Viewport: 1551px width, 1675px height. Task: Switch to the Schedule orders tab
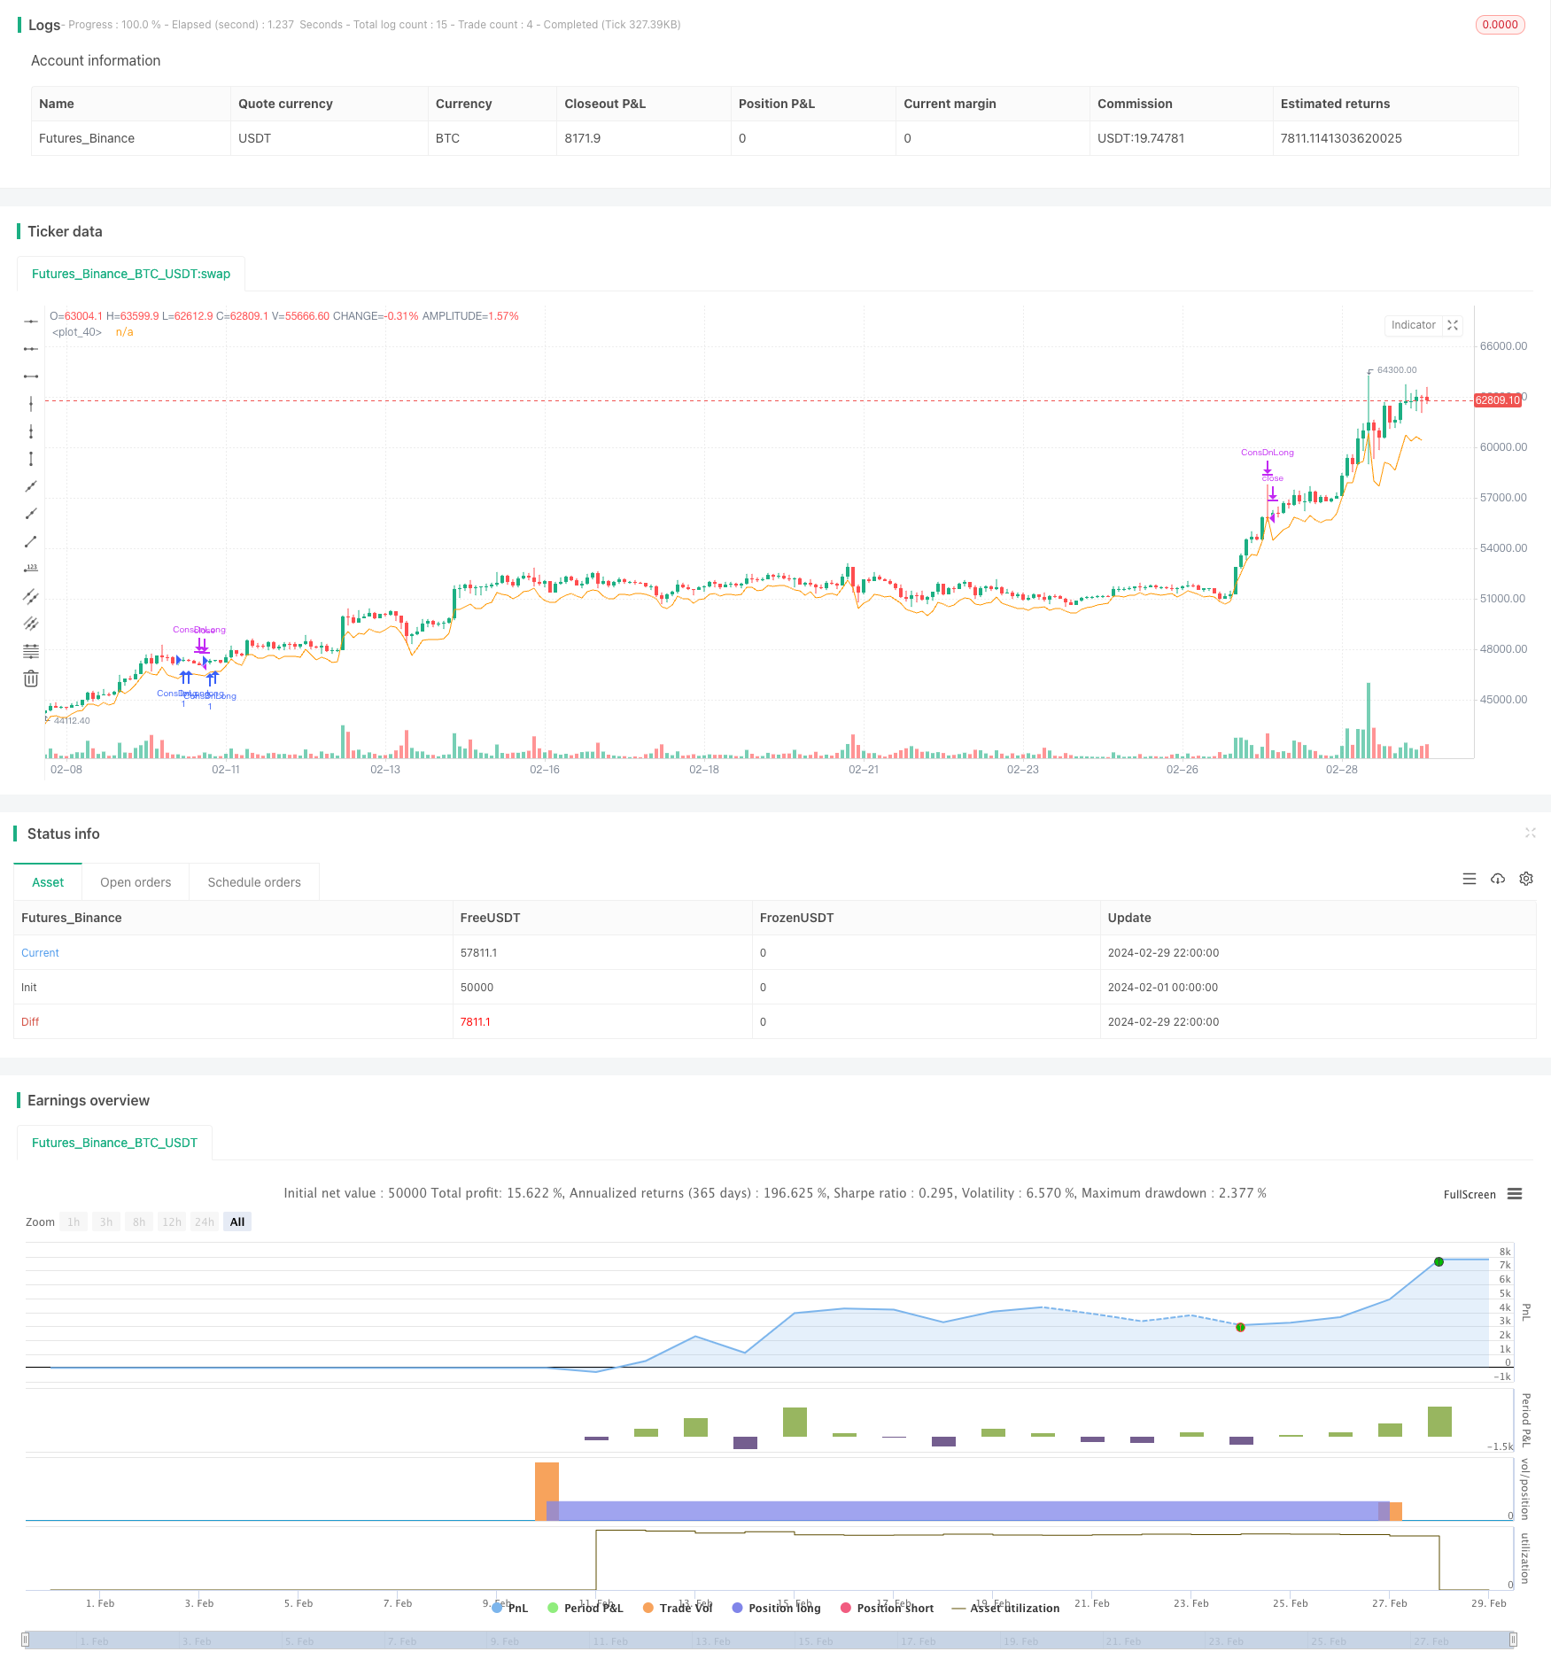pyautogui.click(x=254, y=882)
